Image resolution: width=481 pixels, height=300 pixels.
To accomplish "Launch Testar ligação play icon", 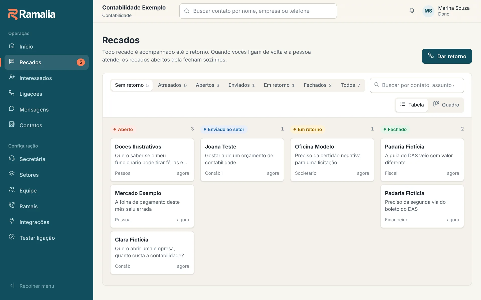I will (12, 237).
